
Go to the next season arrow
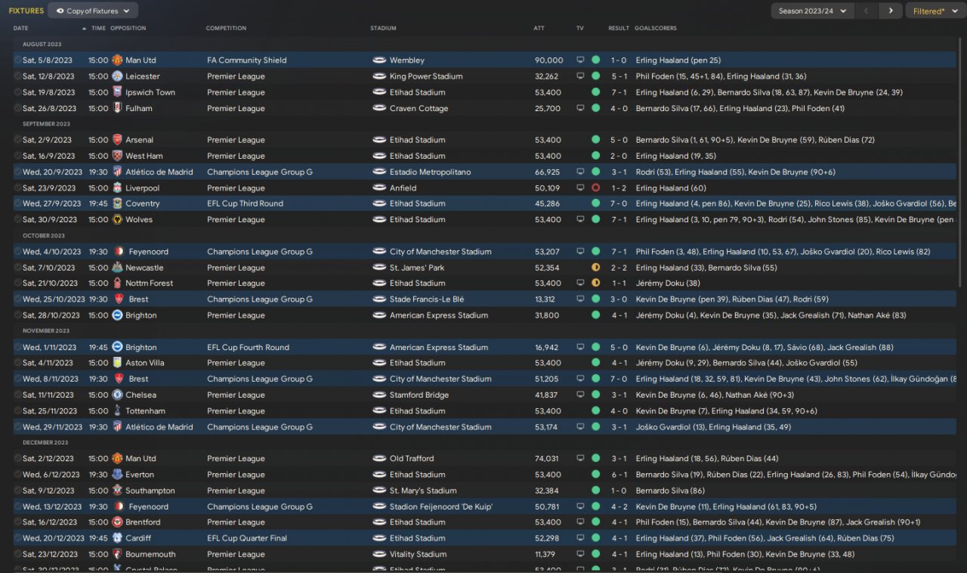click(x=891, y=11)
